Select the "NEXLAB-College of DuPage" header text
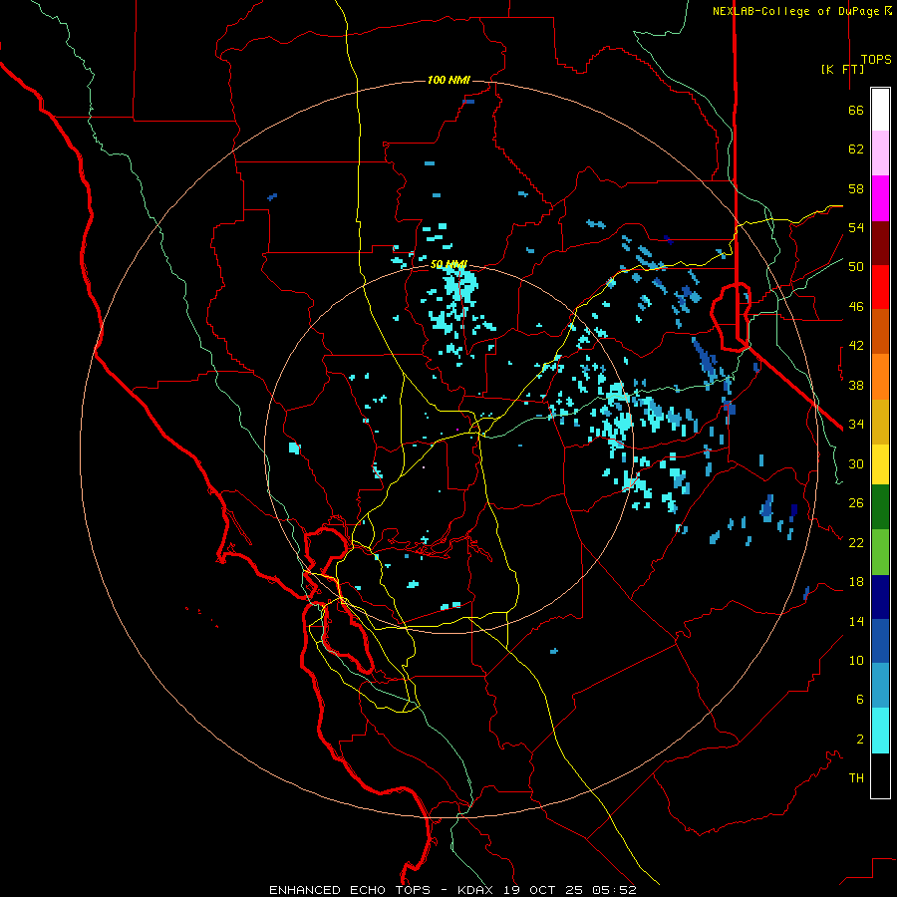 (x=795, y=11)
